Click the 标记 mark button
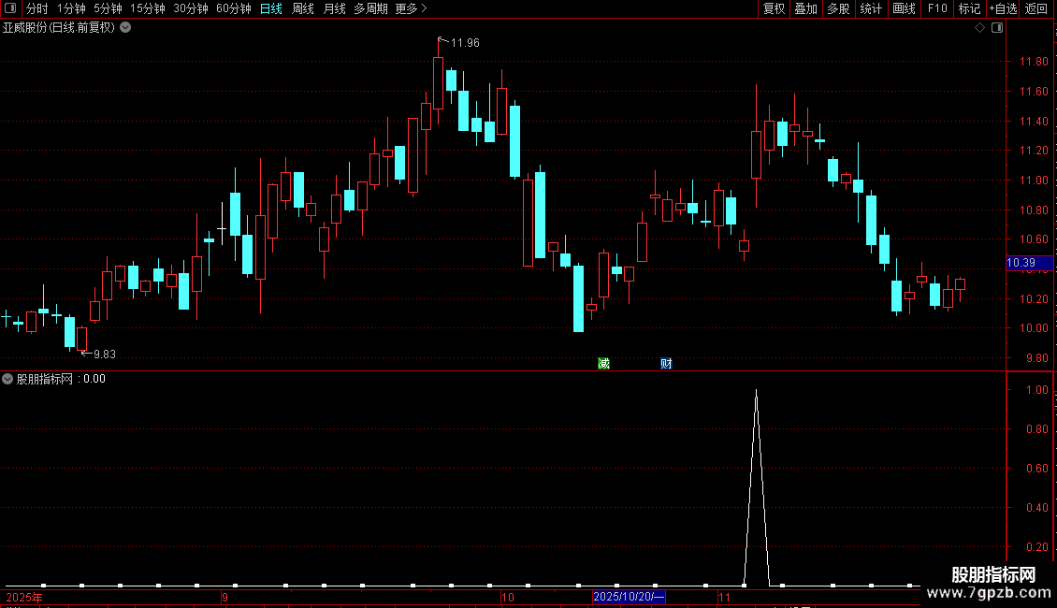Image resolution: width=1057 pixels, height=608 pixels. tap(969, 8)
